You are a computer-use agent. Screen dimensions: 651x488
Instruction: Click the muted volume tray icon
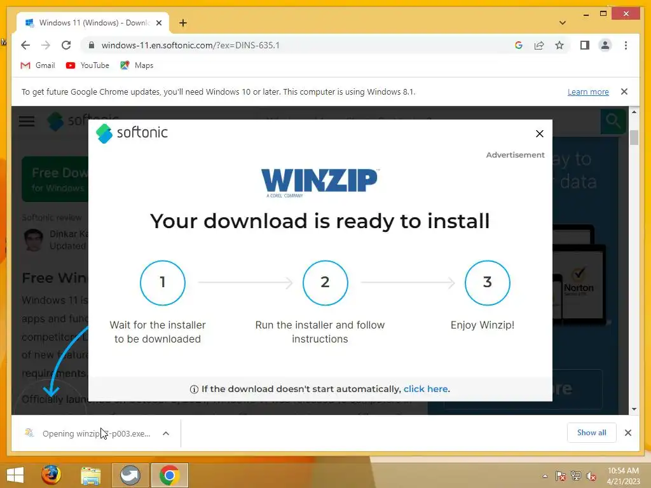[x=591, y=476]
